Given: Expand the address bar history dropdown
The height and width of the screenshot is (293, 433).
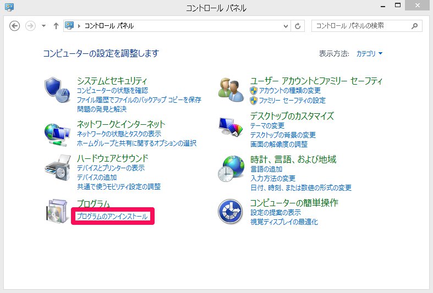Looking at the screenshot, I should pyautogui.click(x=286, y=26).
